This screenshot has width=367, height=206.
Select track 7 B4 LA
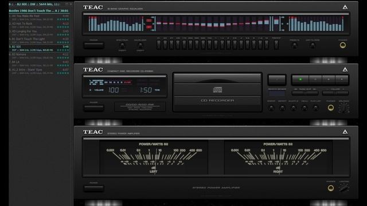tap(39, 64)
